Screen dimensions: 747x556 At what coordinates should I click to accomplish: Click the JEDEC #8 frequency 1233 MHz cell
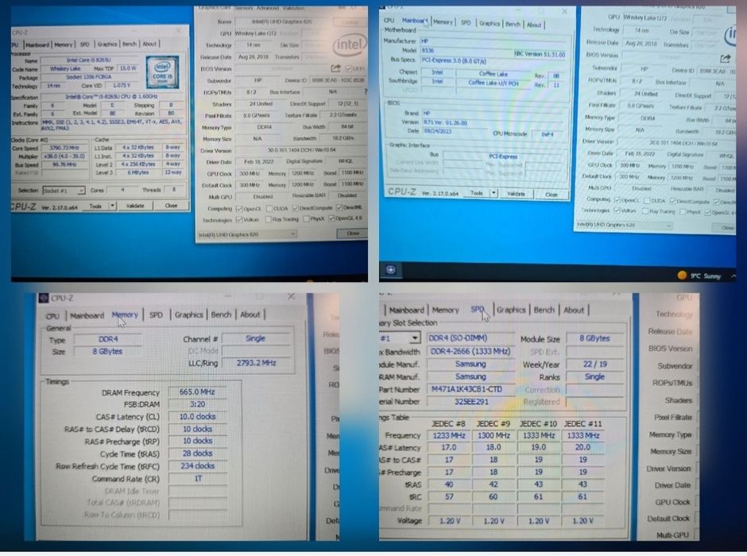449,435
